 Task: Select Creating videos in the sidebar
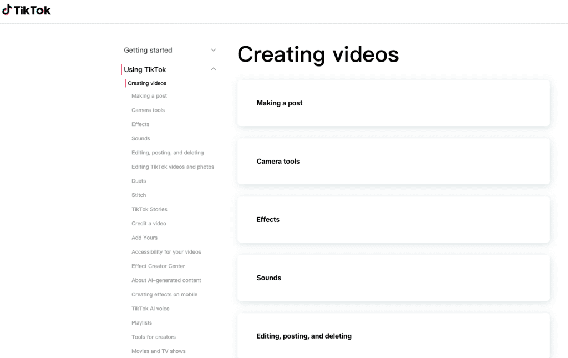coord(147,83)
